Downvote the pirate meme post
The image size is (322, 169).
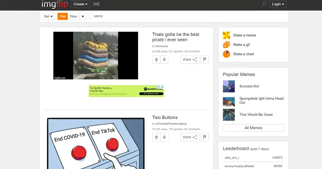pyautogui.click(x=164, y=60)
